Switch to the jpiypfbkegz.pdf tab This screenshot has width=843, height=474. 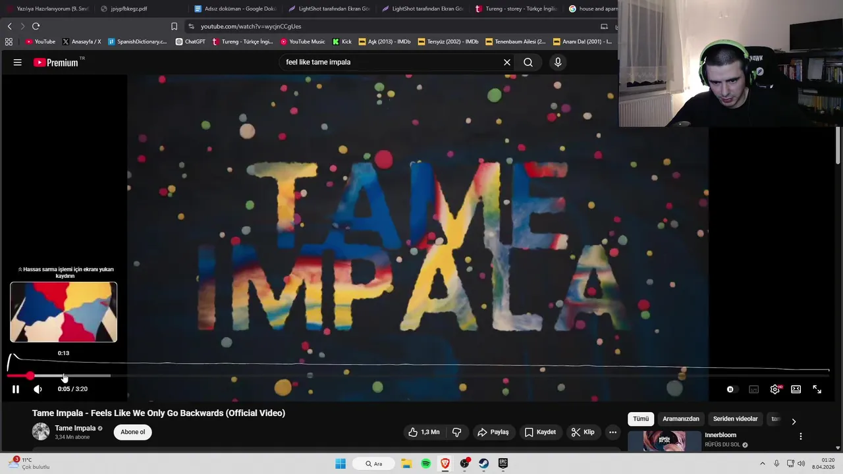138,9
